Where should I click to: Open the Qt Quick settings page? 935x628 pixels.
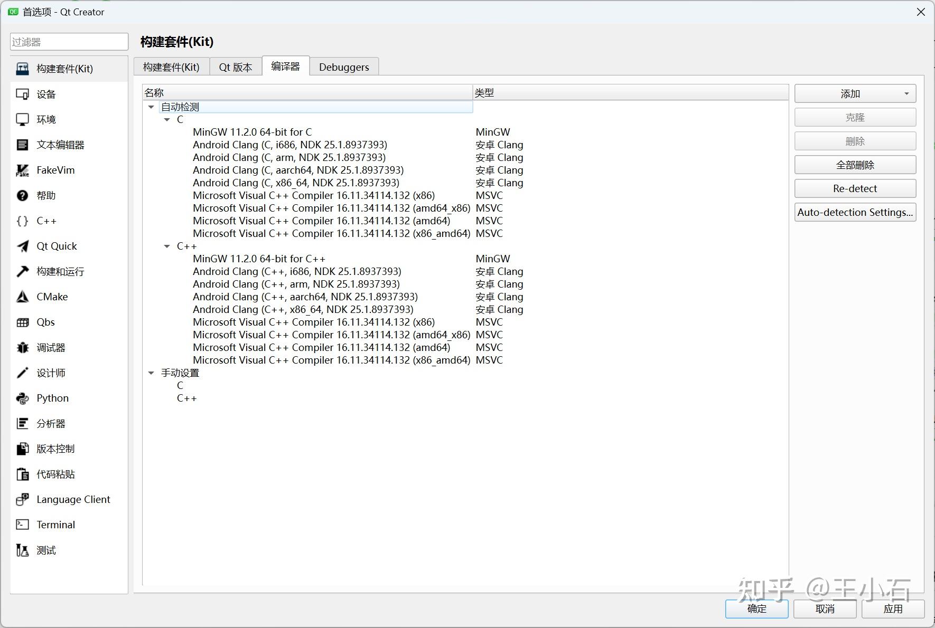(58, 246)
